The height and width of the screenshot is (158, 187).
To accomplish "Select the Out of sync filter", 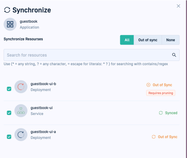I will coord(148,40).
